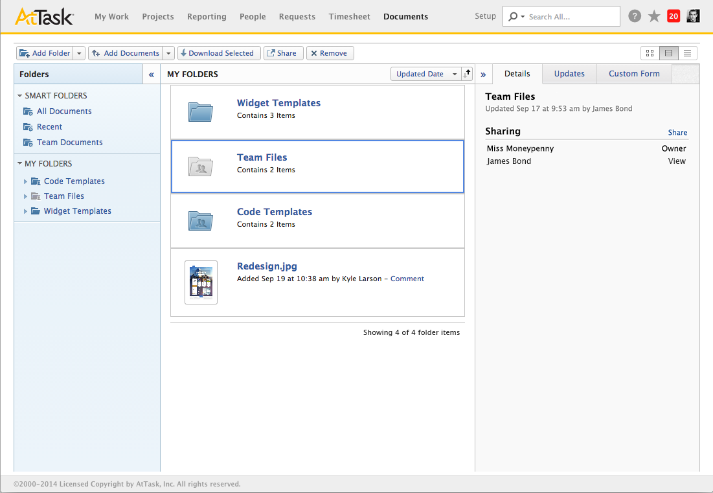713x493 pixels.
Task: Open the Widget Templates folder title link
Action: point(278,103)
